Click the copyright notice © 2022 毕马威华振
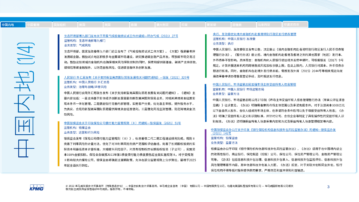The width and height of the screenshot is (359, 202). click(x=179, y=188)
